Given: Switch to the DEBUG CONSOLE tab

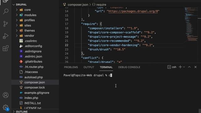Looking at the screenshot, I should (129, 67).
